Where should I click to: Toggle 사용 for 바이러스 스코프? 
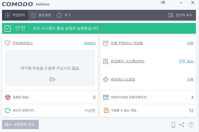click(x=190, y=79)
